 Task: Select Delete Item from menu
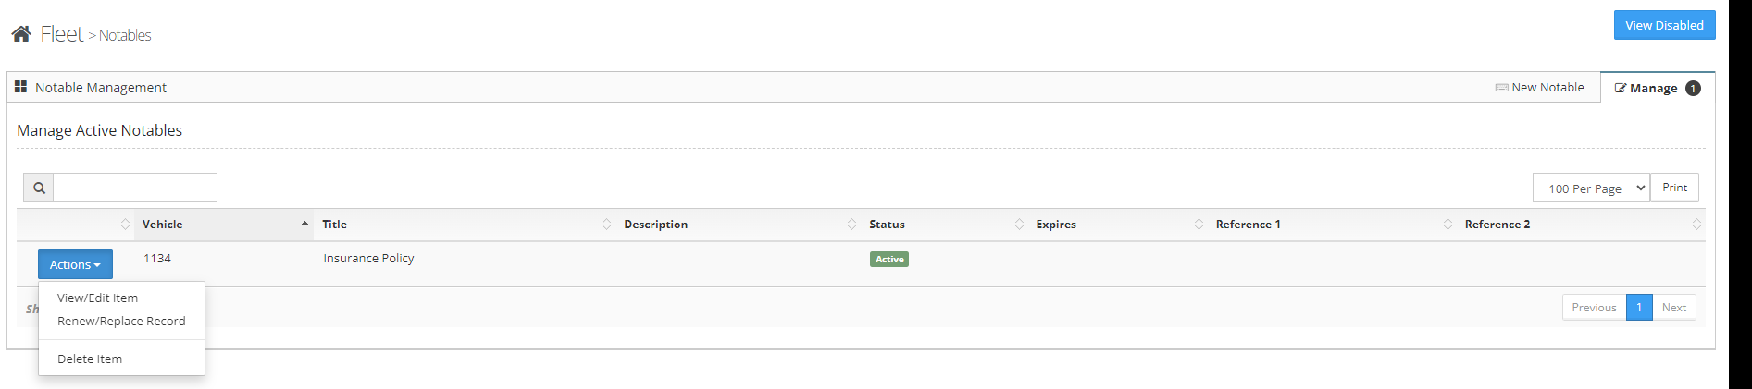90,359
